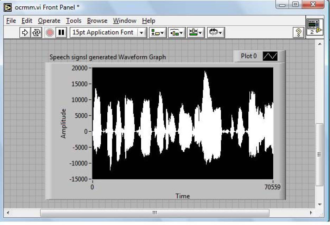330x225 pixels.
Task: Click the x-axis maximum value 70559
Action: [x=273, y=187]
